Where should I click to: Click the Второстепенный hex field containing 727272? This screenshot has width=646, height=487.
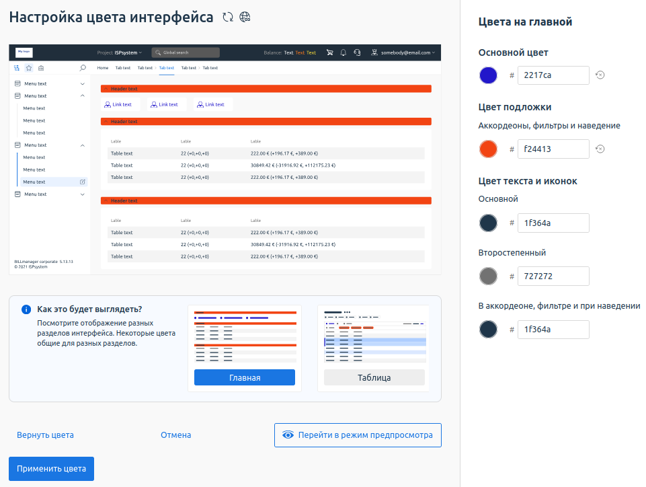pyautogui.click(x=553, y=276)
